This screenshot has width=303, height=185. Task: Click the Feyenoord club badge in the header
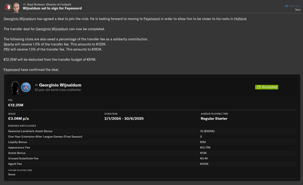tap(8, 6)
